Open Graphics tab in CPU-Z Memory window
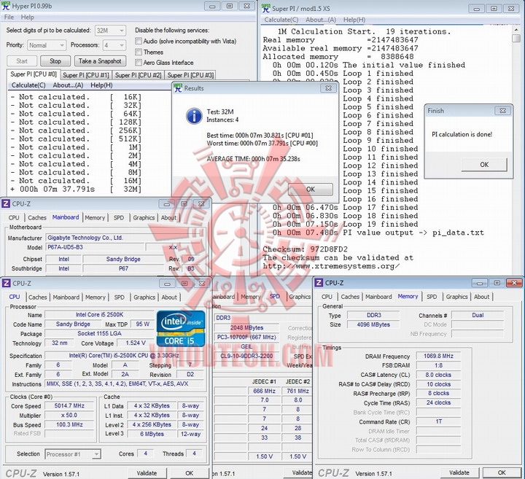 click(x=456, y=297)
